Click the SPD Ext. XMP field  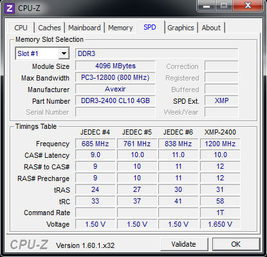tap(221, 100)
